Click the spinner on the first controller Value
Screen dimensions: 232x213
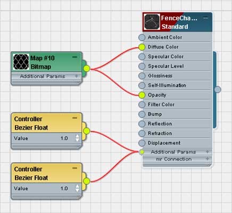pos(77,138)
